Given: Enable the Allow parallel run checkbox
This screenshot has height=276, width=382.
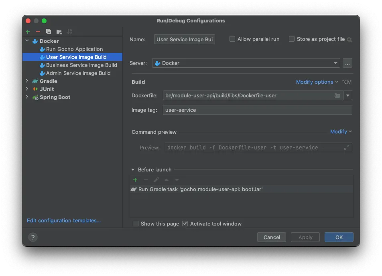Looking at the screenshot, I should pyautogui.click(x=232, y=39).
